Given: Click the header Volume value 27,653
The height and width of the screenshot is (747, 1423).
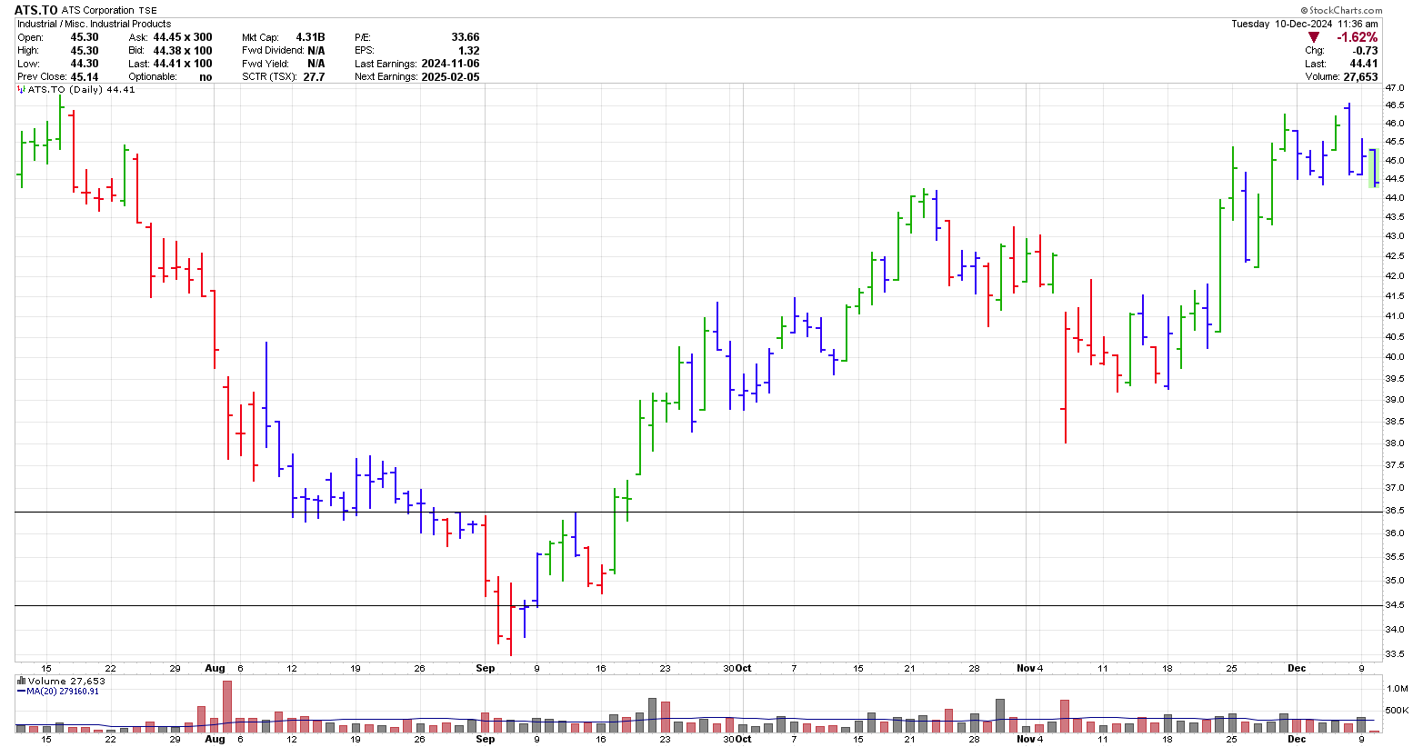Looking at the screenshot, I should [1361, 77].
